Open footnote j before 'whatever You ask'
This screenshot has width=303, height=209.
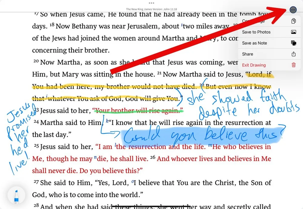[46, 97]
